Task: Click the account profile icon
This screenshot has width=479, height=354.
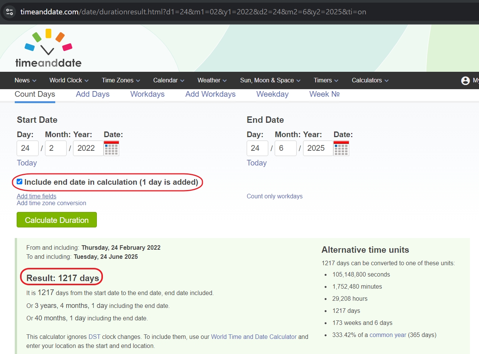Action: 465,80
